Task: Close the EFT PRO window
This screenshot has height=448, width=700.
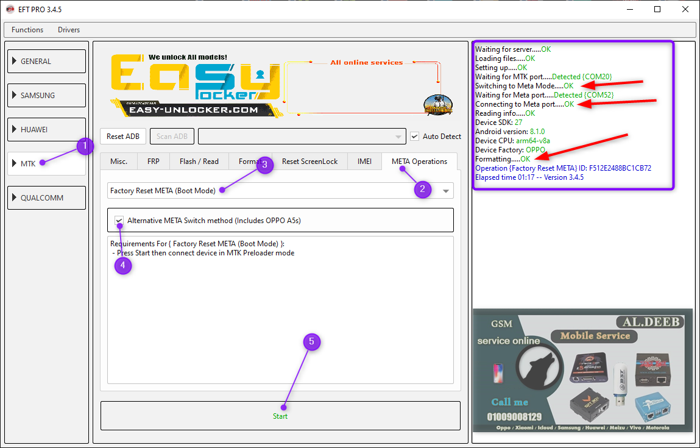Action: 685,9
